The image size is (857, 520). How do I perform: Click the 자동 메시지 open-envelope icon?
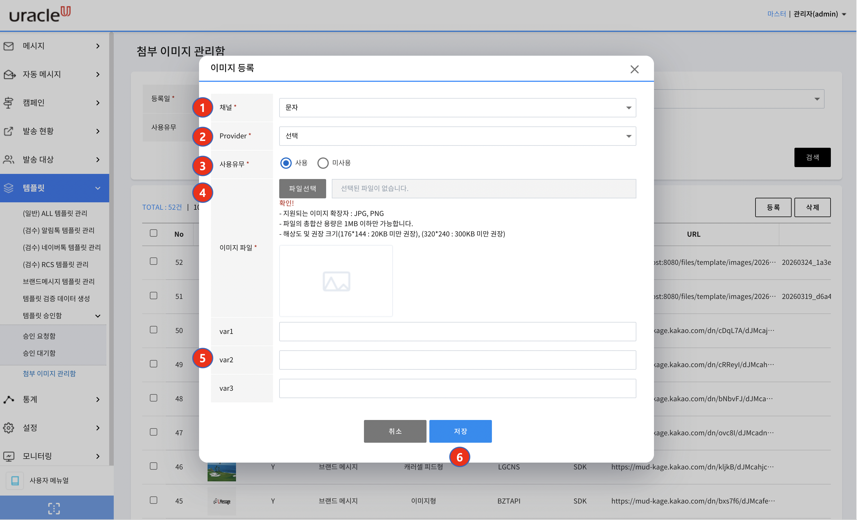point(9,74)
